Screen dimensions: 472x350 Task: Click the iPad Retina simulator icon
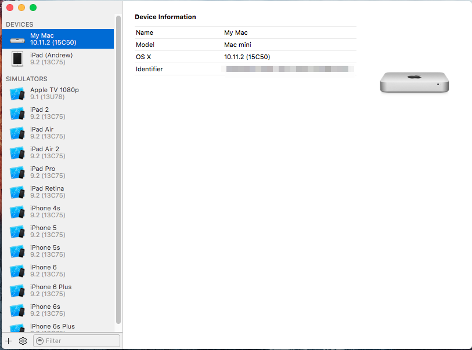coord(17,192)
